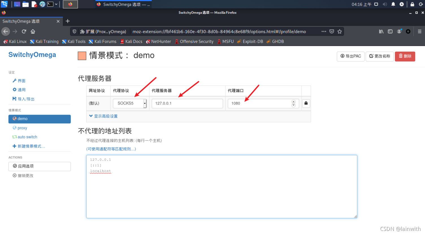Open the Kali Training bookmark
Screen dimensions: 425x234
click(x=44, y=41)
